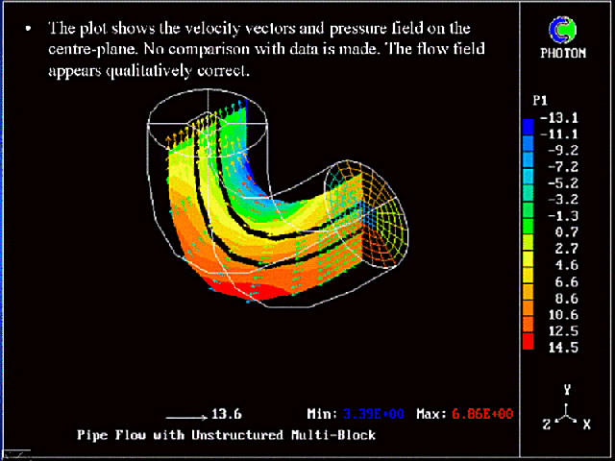Screen dimensions: 615x461
Task: Click the small icon in bottom-left corner
Action: tap(14, 453)
